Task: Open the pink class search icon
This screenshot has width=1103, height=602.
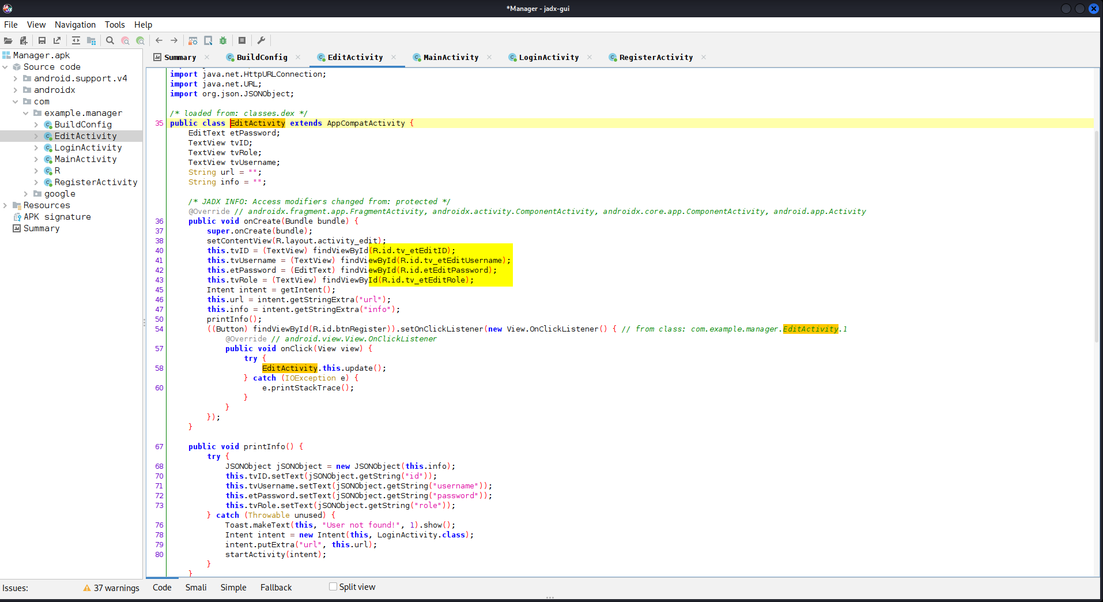Action: coord(125,40)
